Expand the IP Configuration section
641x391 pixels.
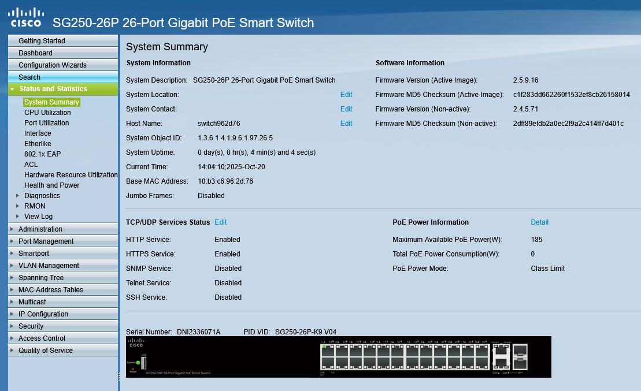click(63, 314)
